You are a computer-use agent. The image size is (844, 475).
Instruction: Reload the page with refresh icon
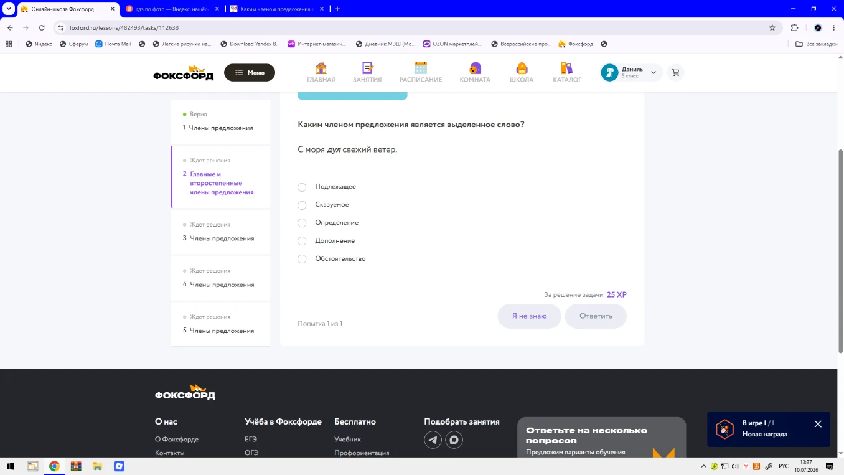tap(42, 27)
